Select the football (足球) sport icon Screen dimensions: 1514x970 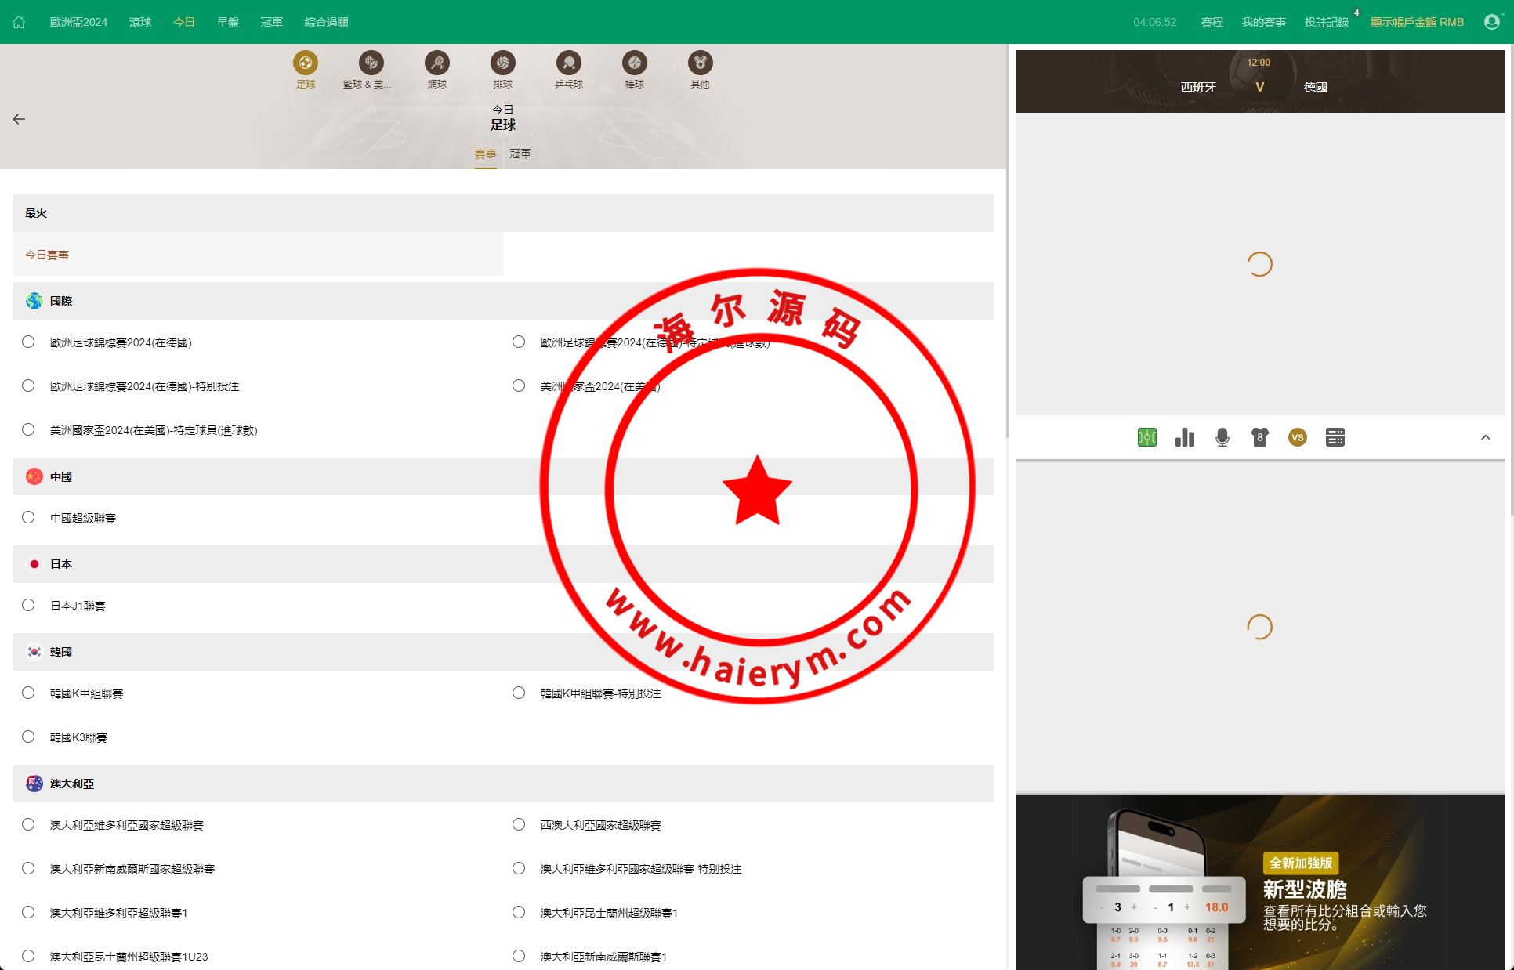[x=306, y=63]
